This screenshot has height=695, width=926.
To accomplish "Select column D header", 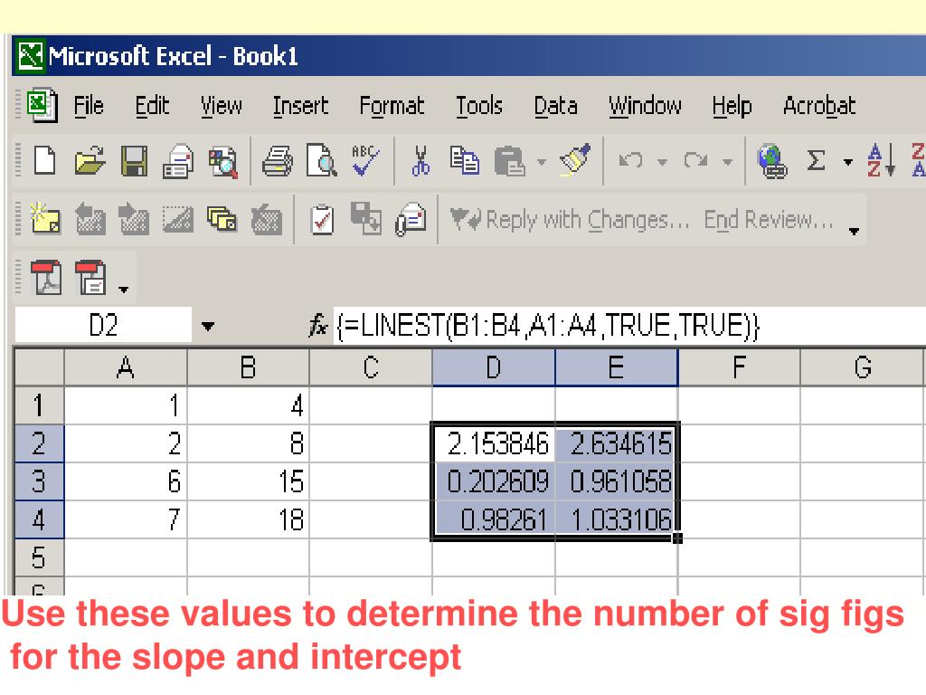I will tap(494, 367).
